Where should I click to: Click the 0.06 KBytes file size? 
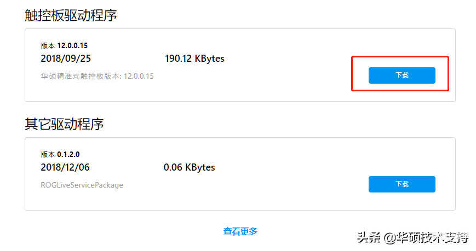click(x=189, y=167)
